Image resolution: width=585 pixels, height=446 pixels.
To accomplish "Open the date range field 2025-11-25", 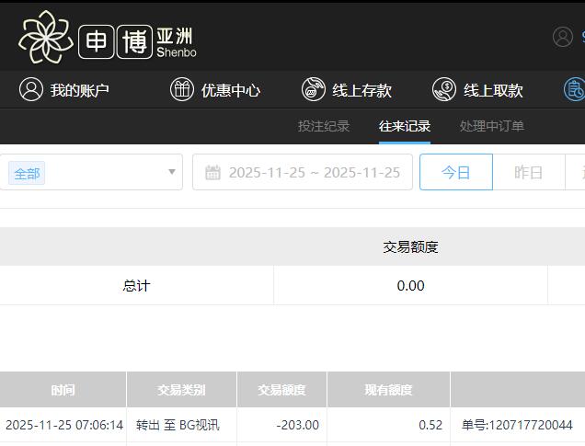I will (x=303, y=172).
